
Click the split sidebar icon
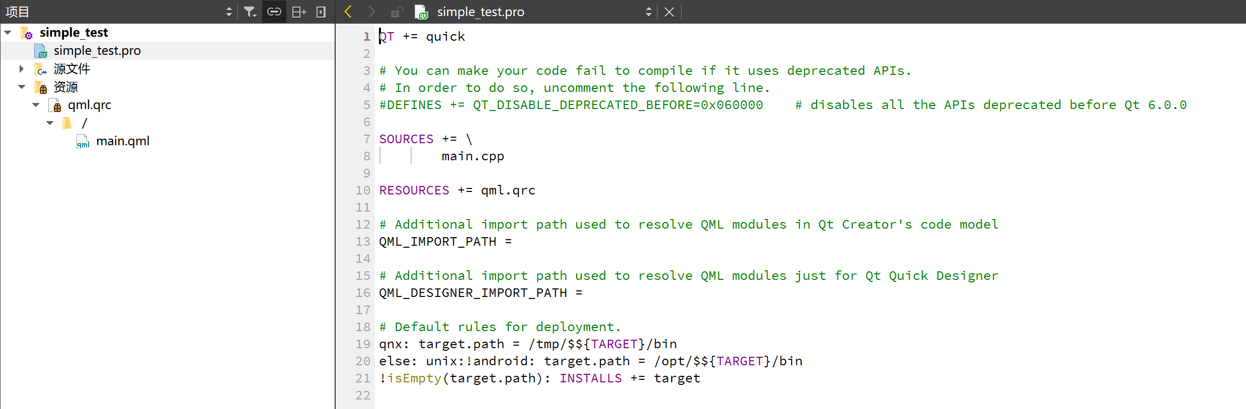299,12
